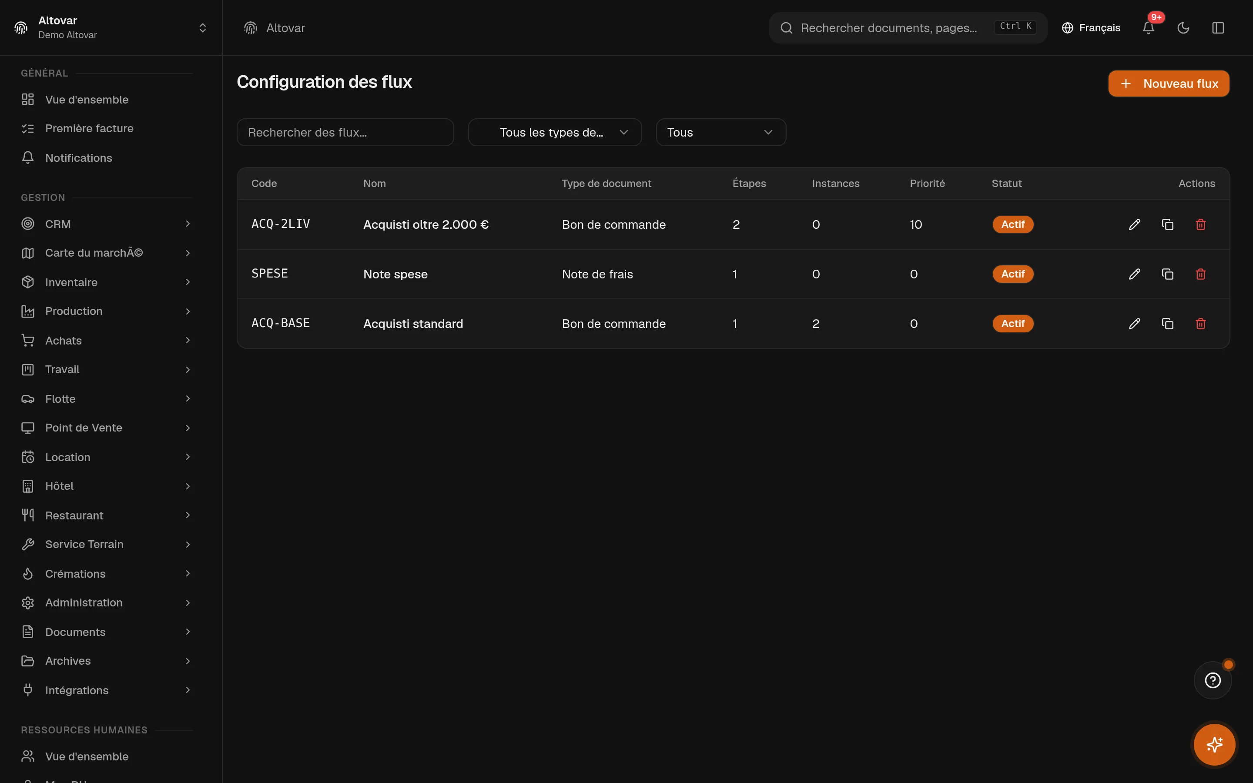
Task: Toggle dark mode moon icon
Action: coord(1183,28)
